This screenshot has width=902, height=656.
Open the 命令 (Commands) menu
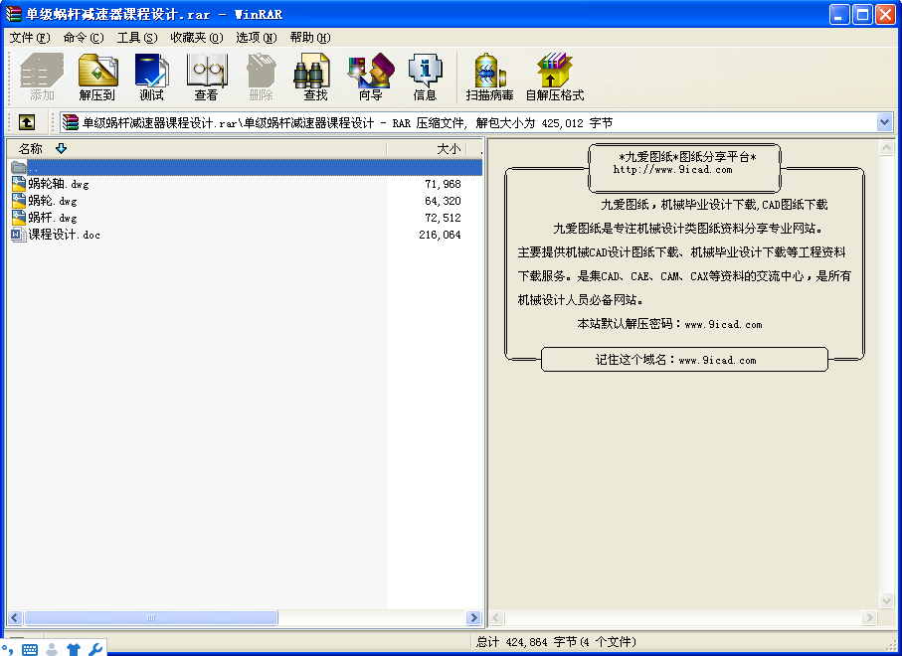[x=84, y=38]
